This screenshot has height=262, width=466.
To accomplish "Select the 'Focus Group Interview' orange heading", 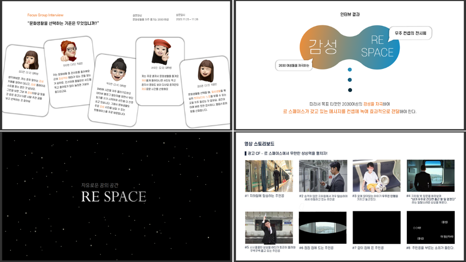I will click(x=46, y=15).
